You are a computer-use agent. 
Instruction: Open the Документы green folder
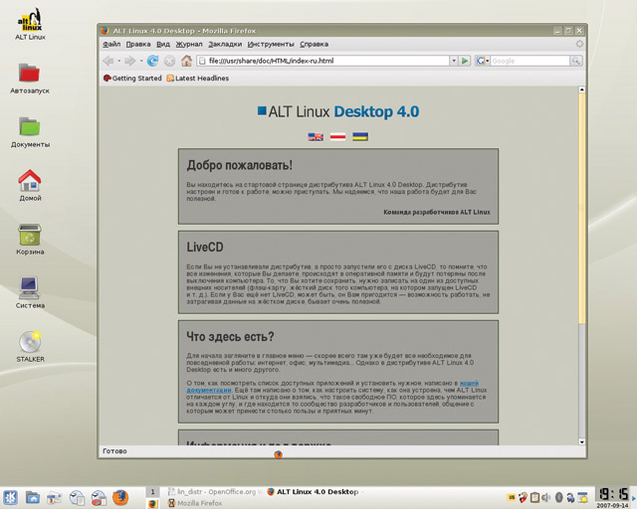(30, 132)
